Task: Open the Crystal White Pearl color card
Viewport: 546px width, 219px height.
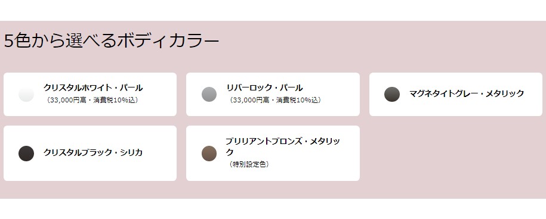Action: (x=90, y=95)
